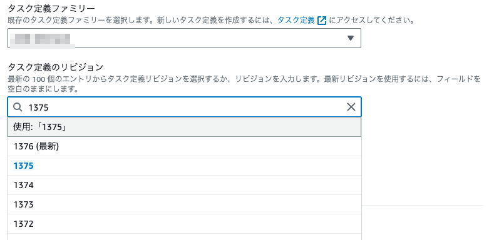Clear the revision field with the X icon
494x240 pixels.
351,107
